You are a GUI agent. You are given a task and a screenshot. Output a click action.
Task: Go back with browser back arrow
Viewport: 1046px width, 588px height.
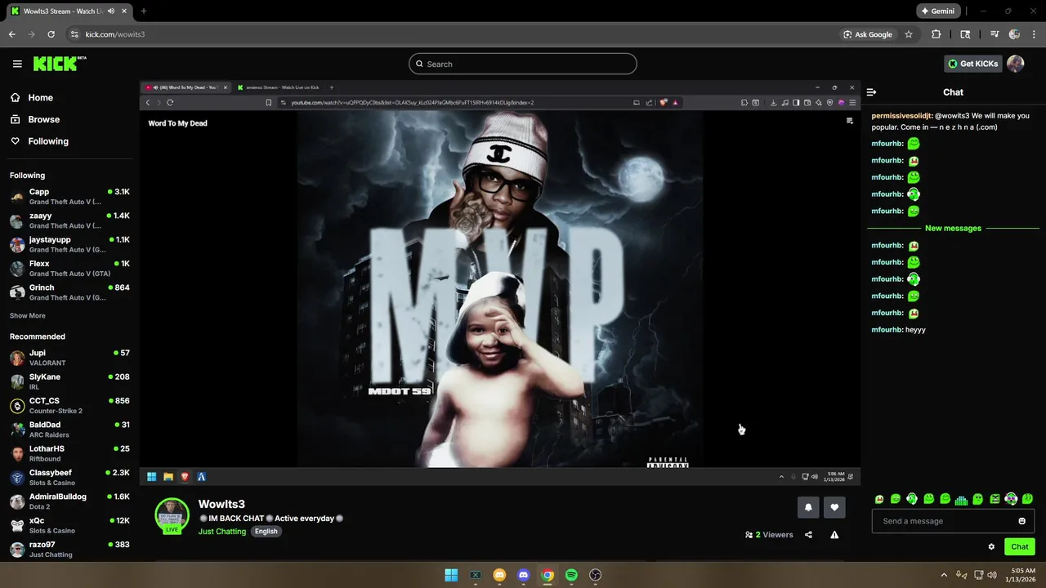12,34
